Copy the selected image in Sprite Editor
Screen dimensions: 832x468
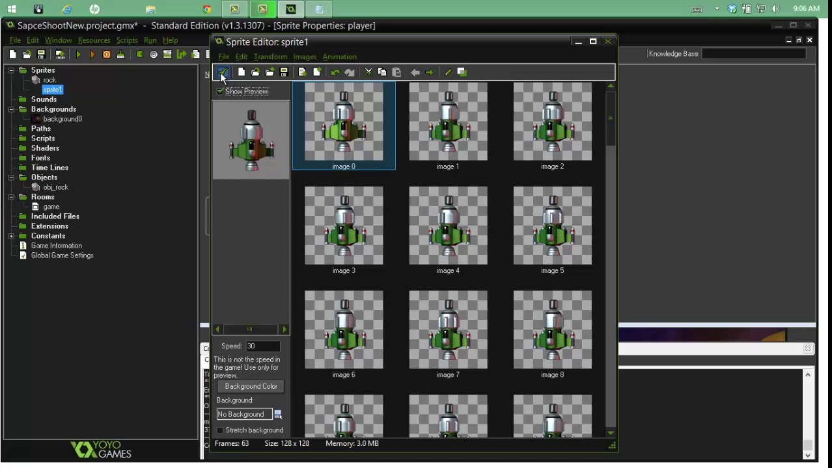[x=383, y=72]
